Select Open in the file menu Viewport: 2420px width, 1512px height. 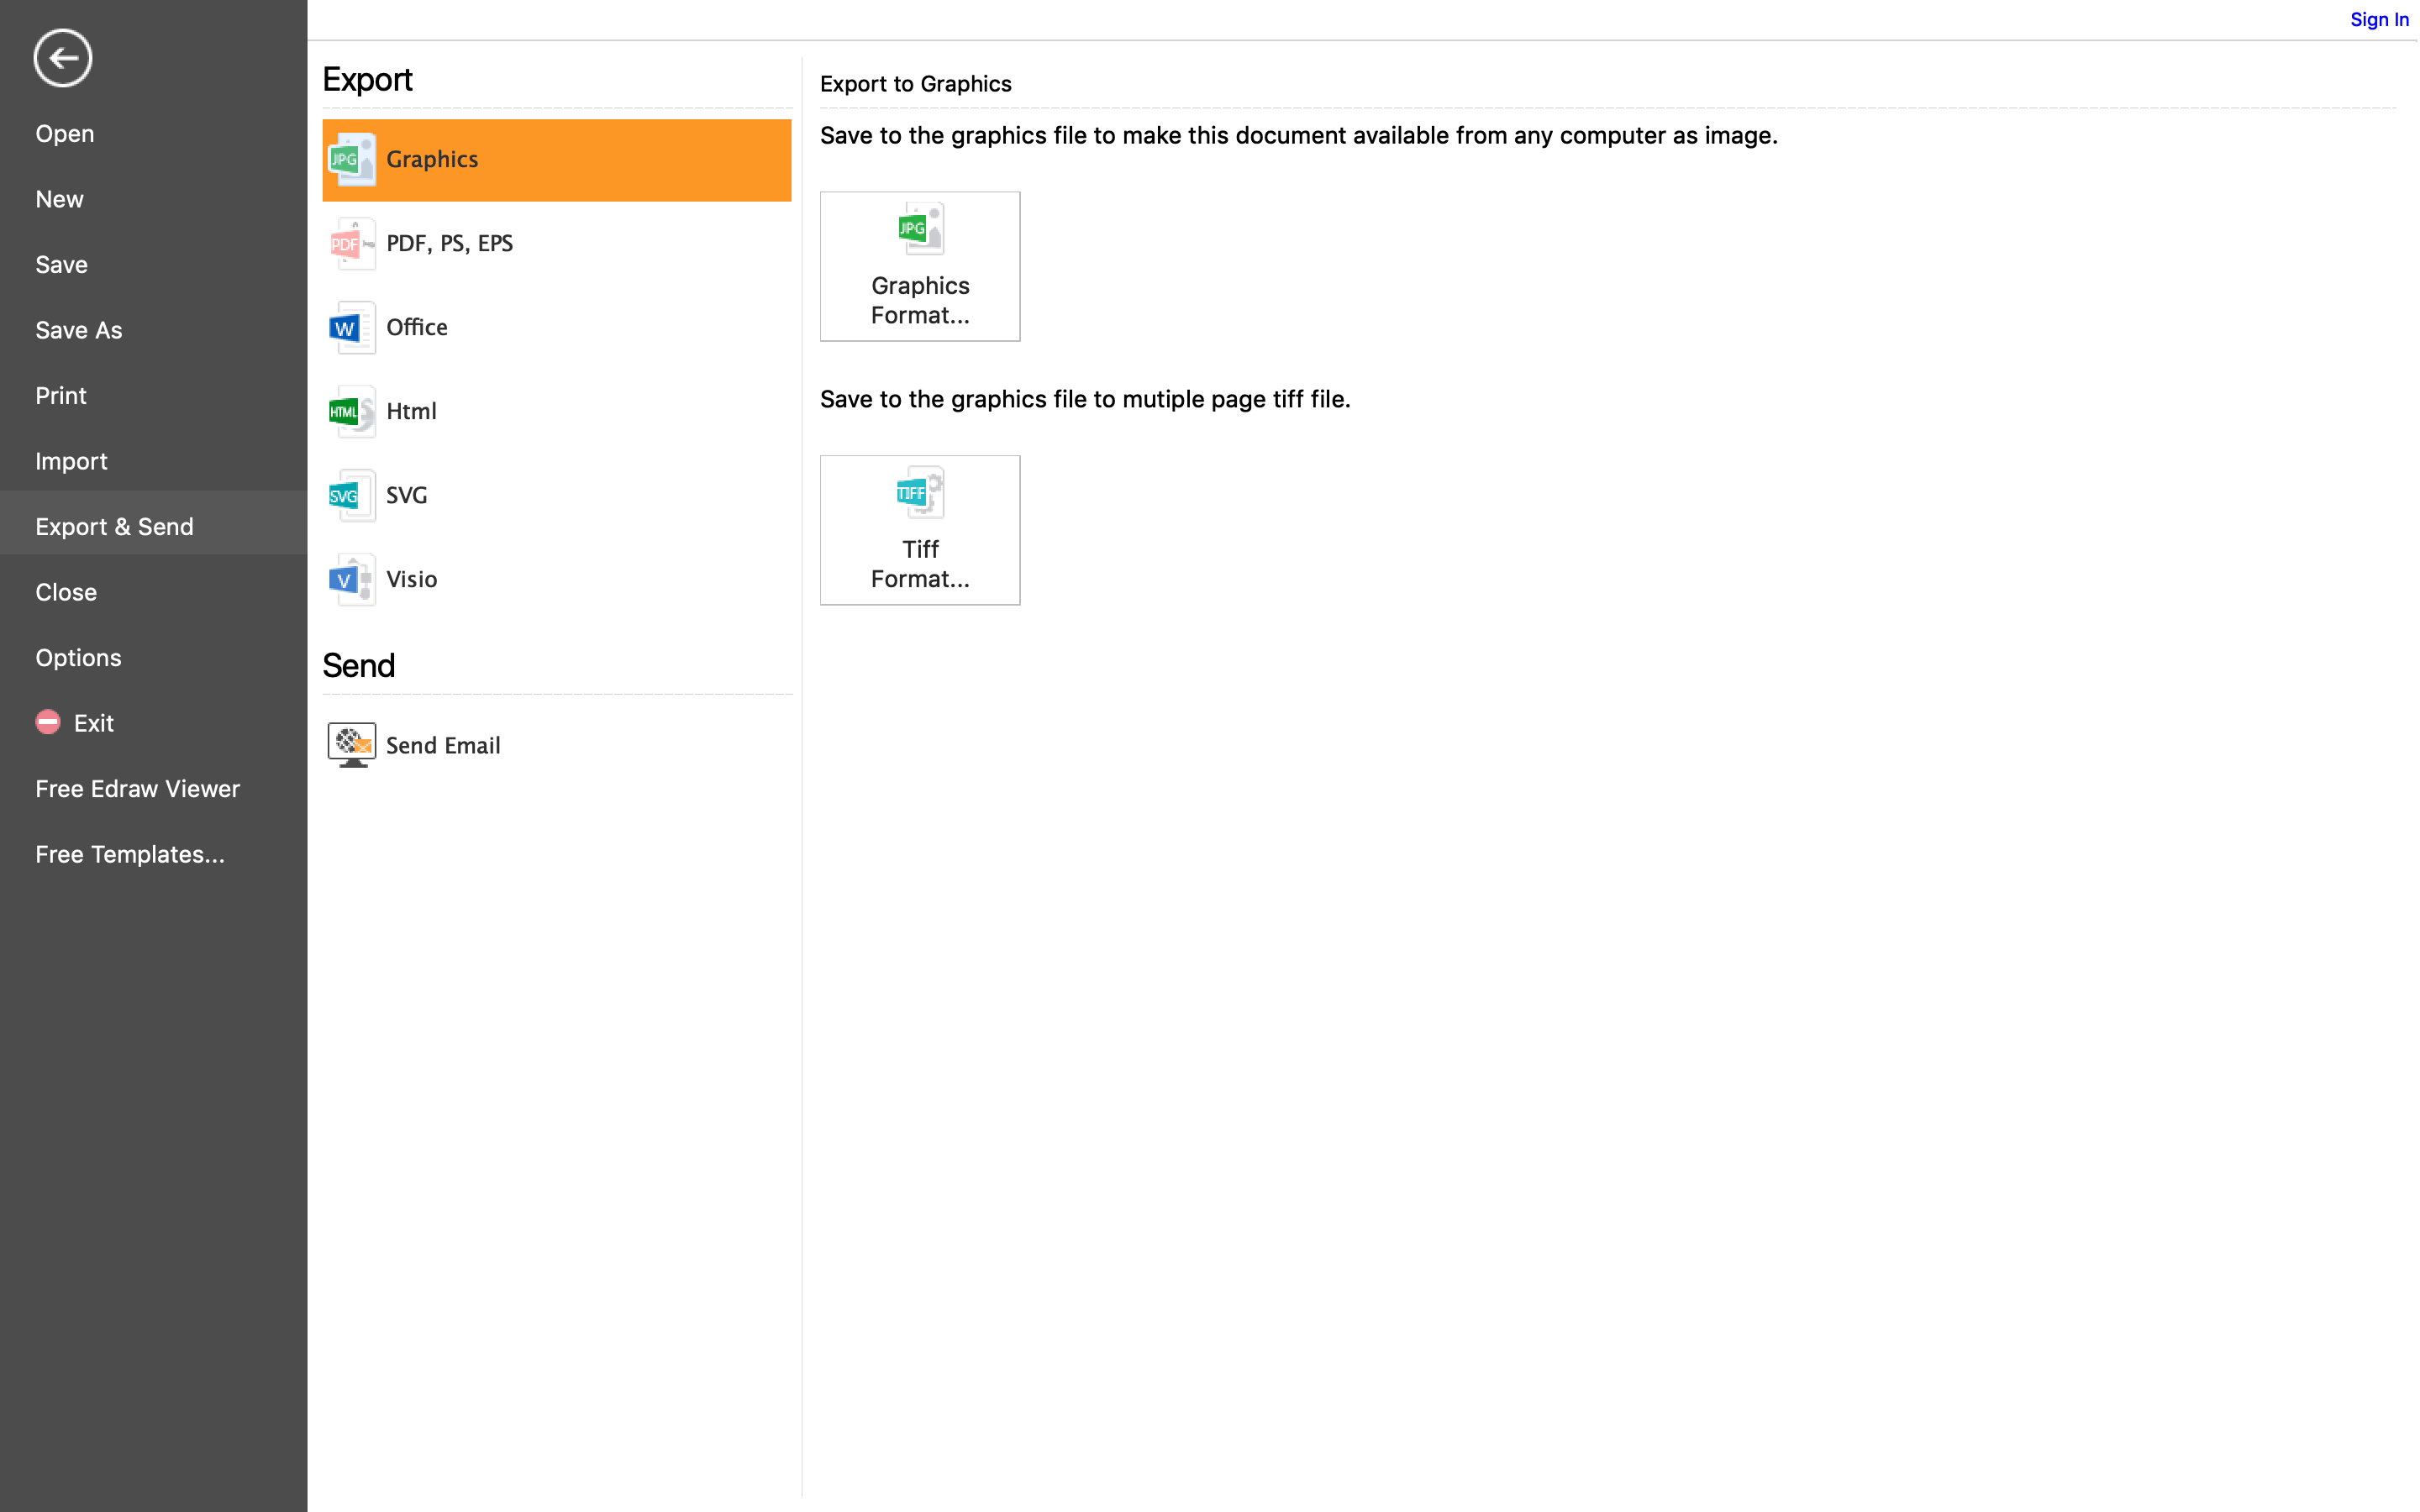(154, 134)
